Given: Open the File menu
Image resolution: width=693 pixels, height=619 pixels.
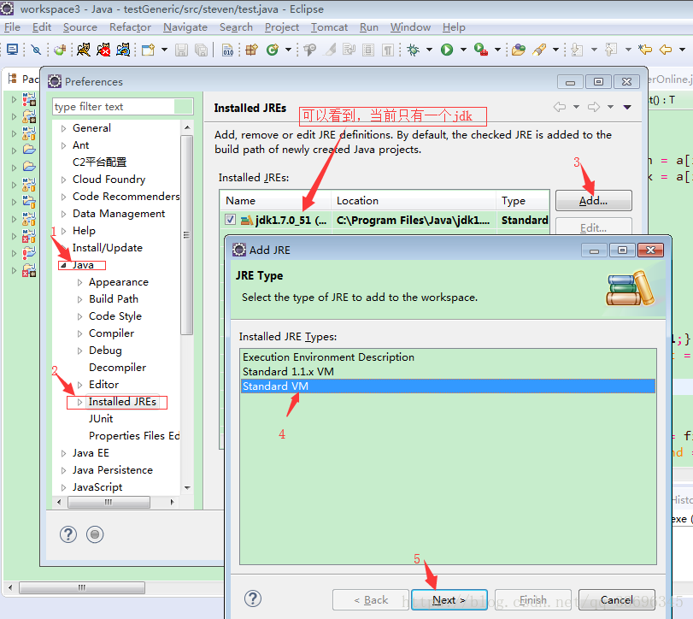Looking at the screenshot, I should point(12,27).
